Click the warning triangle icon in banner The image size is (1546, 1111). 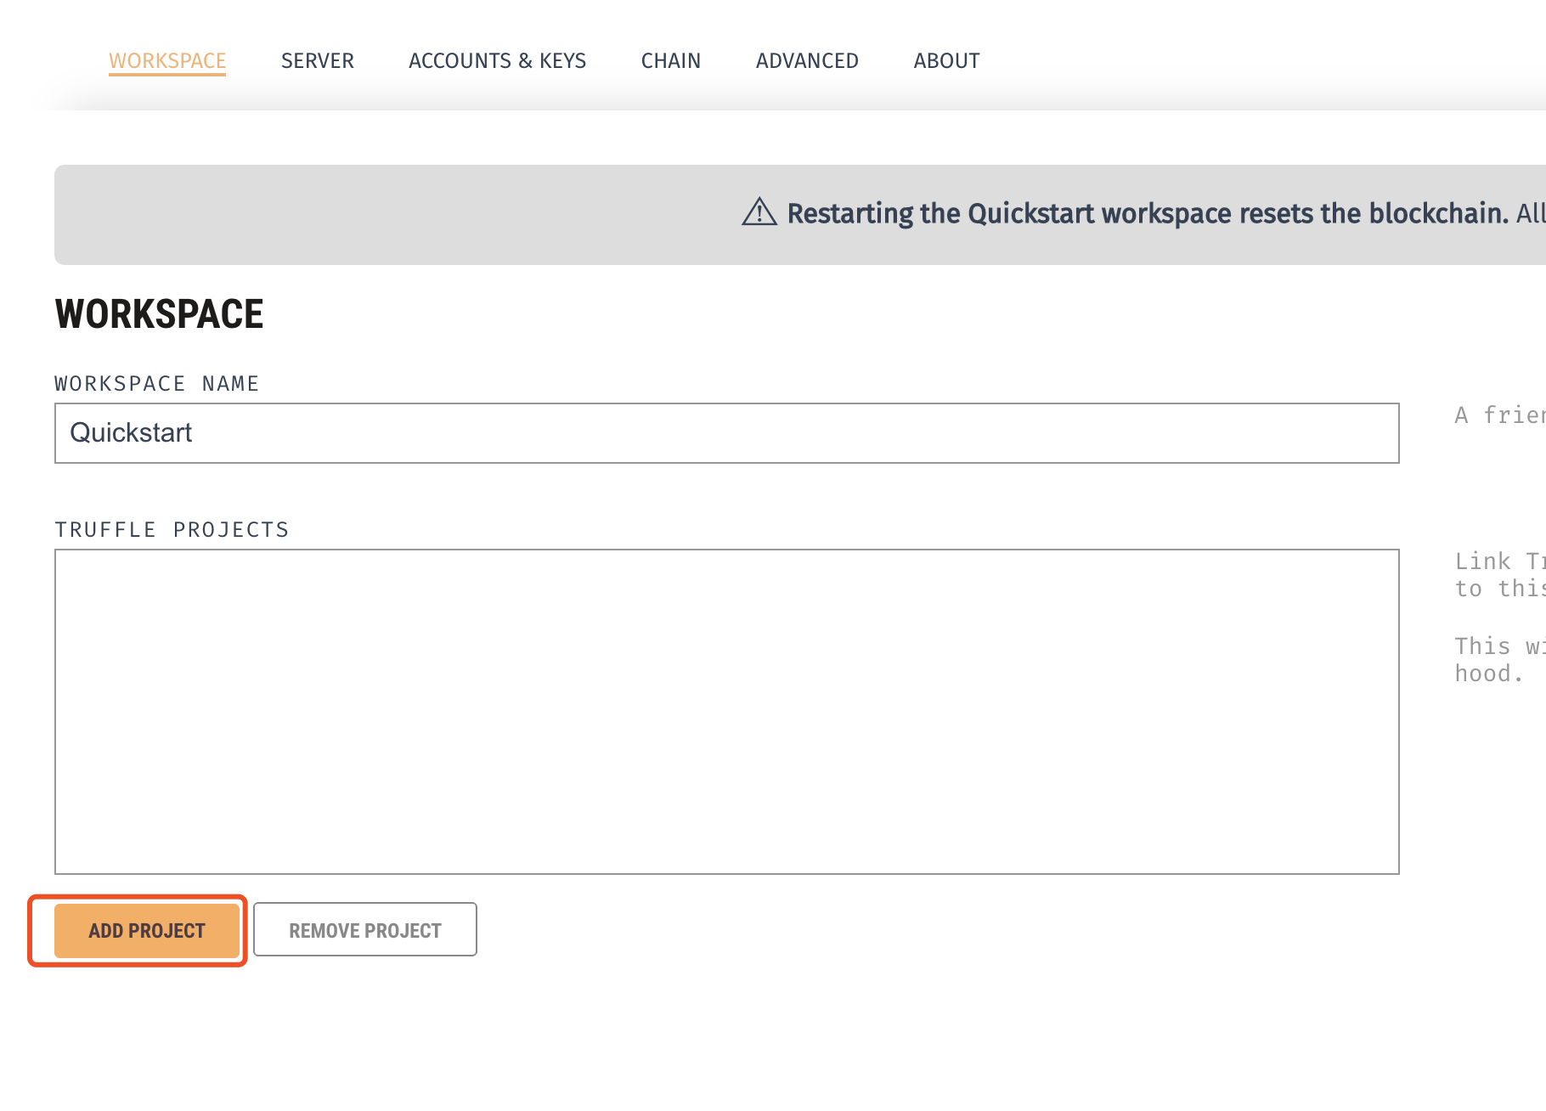click(759, 214)
